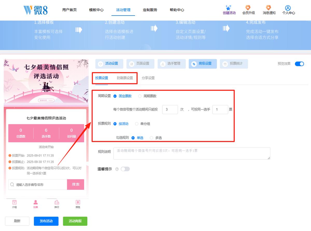Click the pink 搜索 button
Image resolution: width=311 pixels, height=231 pixels.
point(76,184)
